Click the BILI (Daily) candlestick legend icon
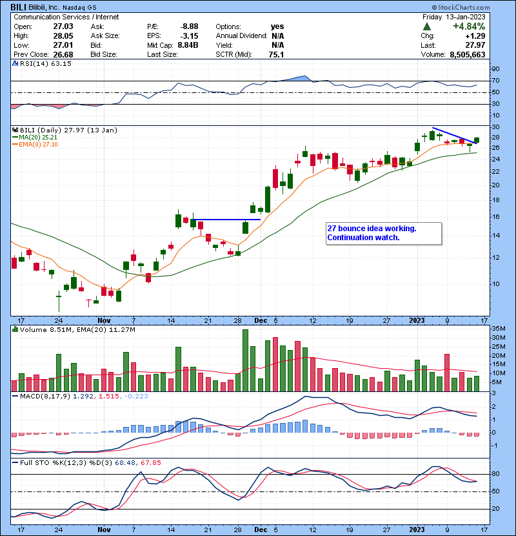 click(x=14, y=130)
